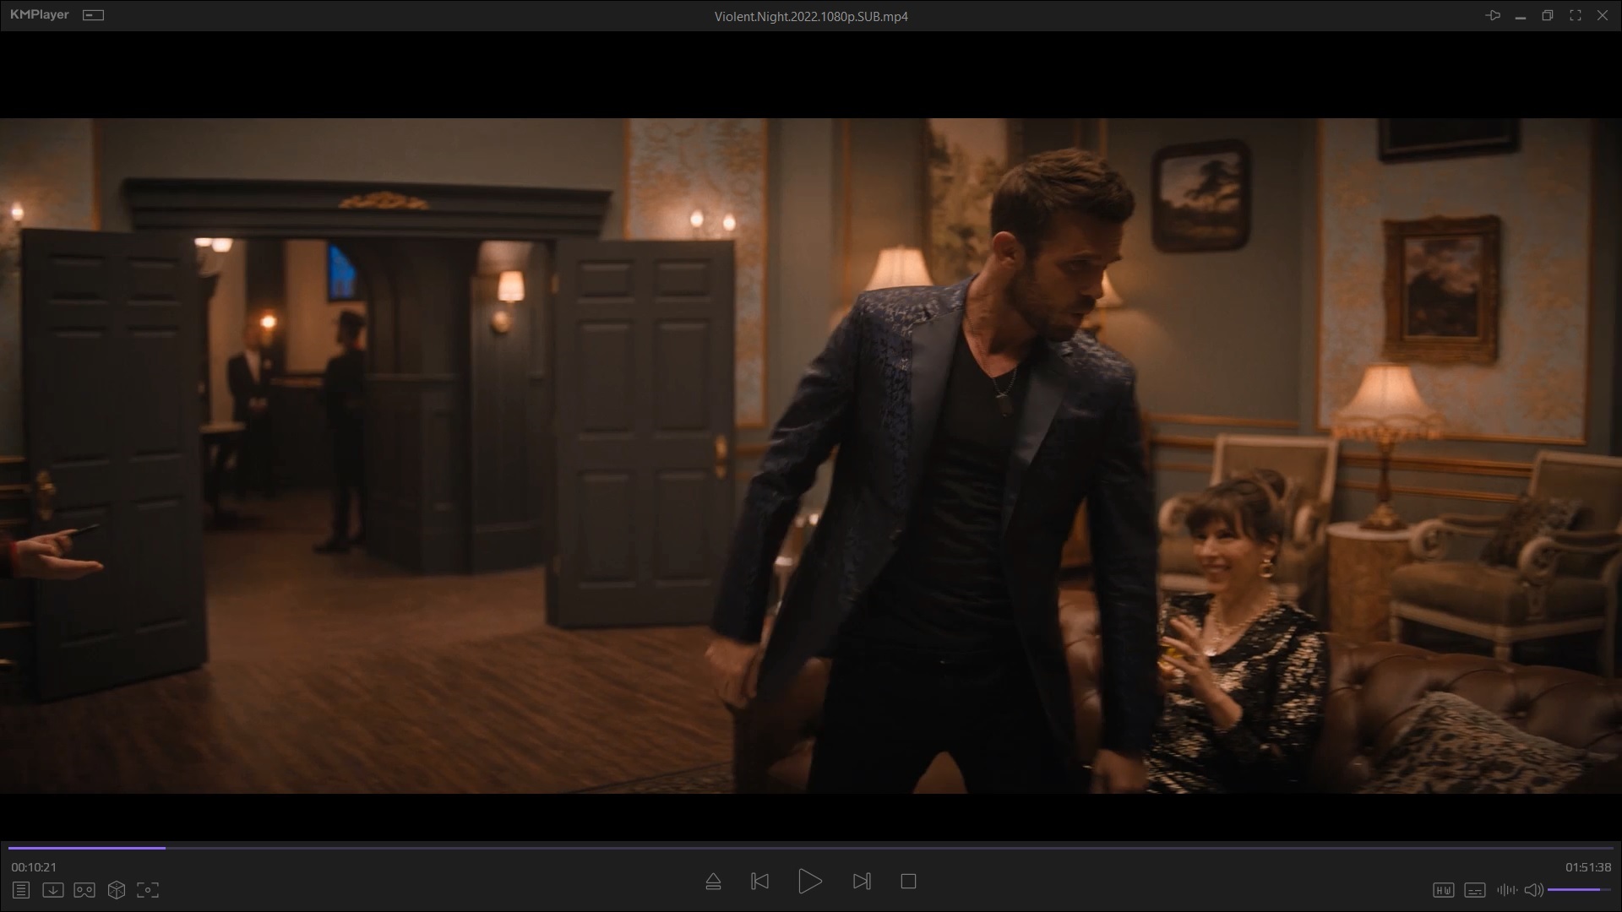Click the download video icon
Viewport: 1622px width, 912px height.
click(x=52, y=890)
